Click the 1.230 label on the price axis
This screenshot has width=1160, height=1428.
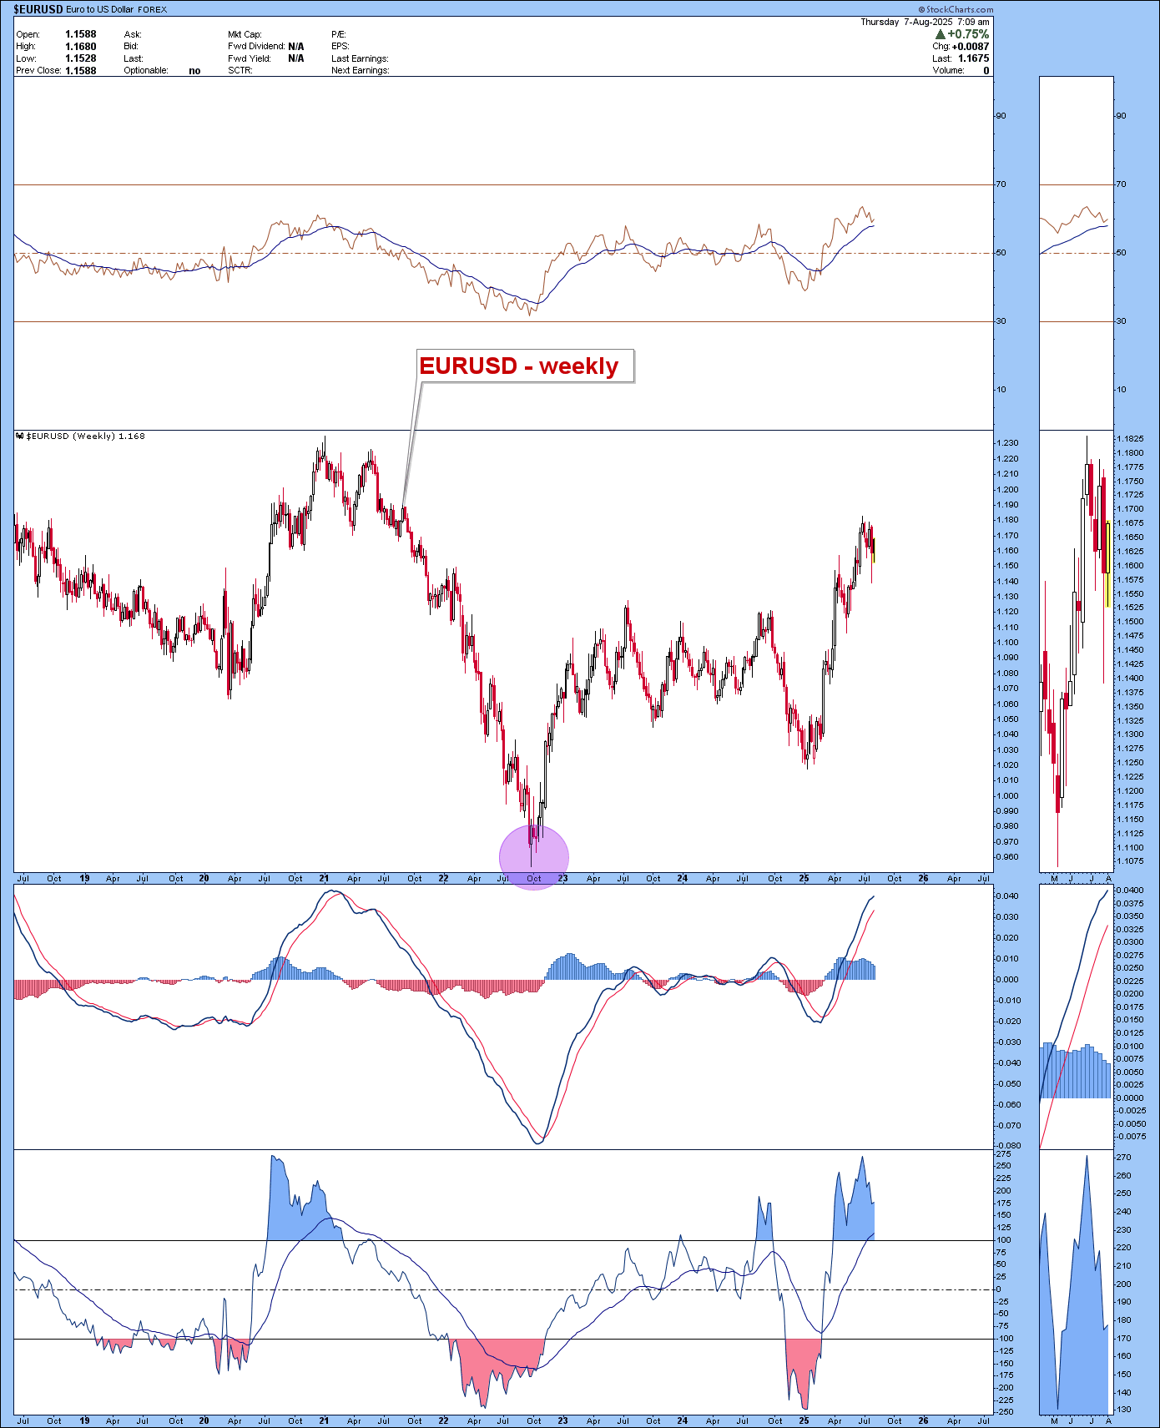click(1007, 443)
